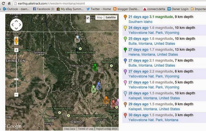Image resolution: width=206 pixels, height=131 pixels.
Task: Click yellow pin icon in quake list
Action: (x=126, y=28)
